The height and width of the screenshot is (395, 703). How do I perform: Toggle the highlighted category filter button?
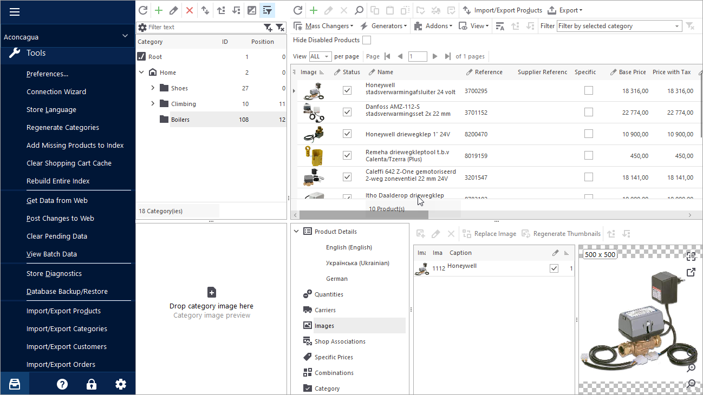[x=267, y=10]
